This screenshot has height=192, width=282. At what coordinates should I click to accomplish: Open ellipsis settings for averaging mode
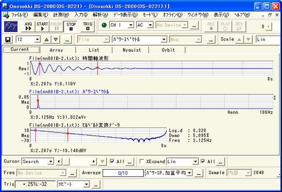click(x=199, y=173)
